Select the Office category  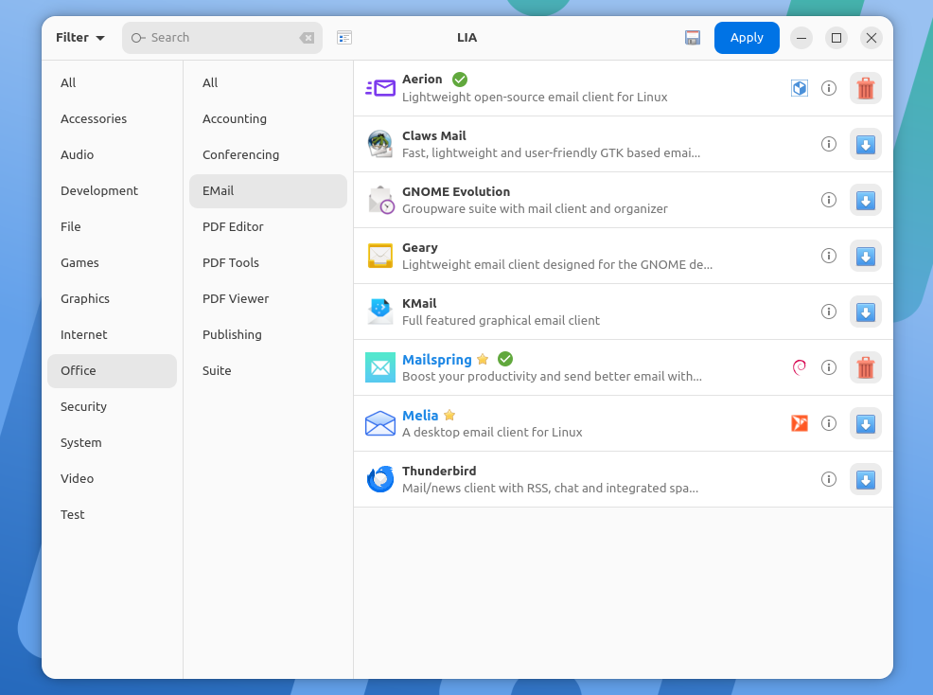[x=112, y=371]
